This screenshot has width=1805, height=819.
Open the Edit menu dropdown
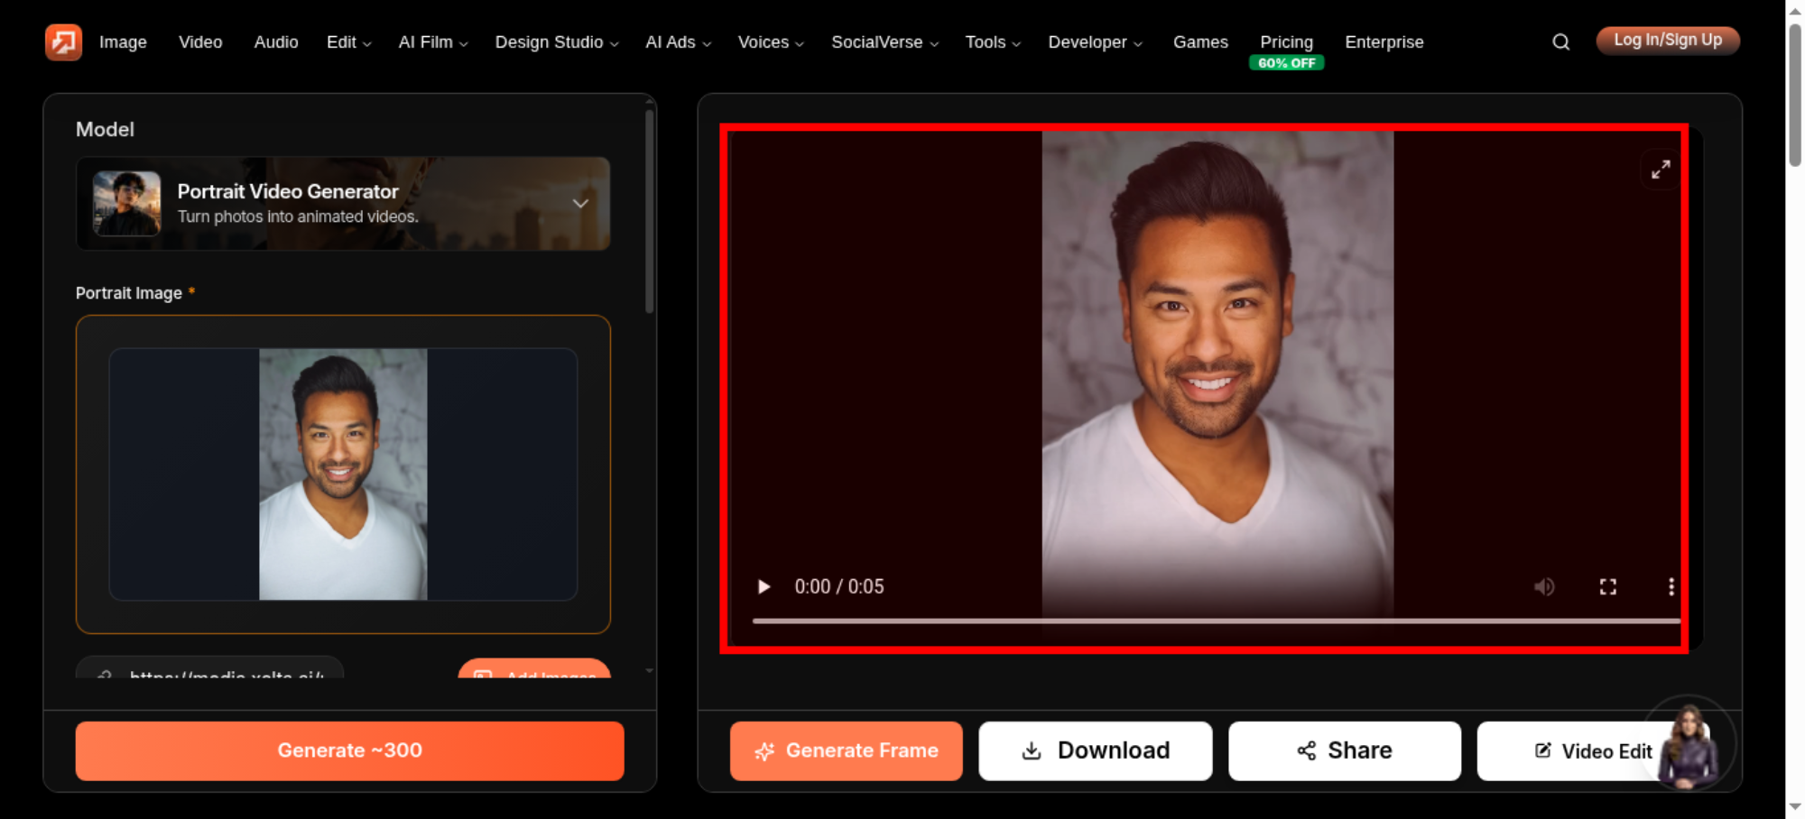tap(348, 42)
